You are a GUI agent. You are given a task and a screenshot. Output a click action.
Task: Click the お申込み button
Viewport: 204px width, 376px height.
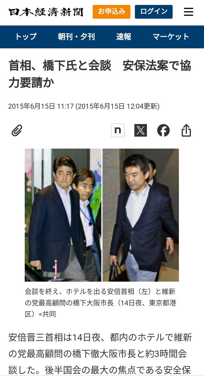click(x=112, y=12)
